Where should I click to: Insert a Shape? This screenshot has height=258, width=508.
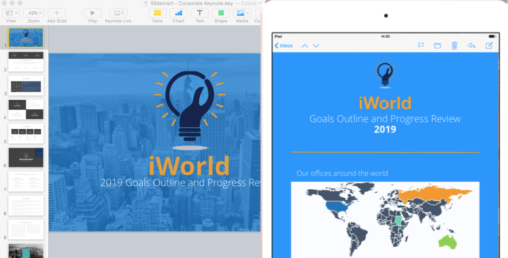[221, 13]
